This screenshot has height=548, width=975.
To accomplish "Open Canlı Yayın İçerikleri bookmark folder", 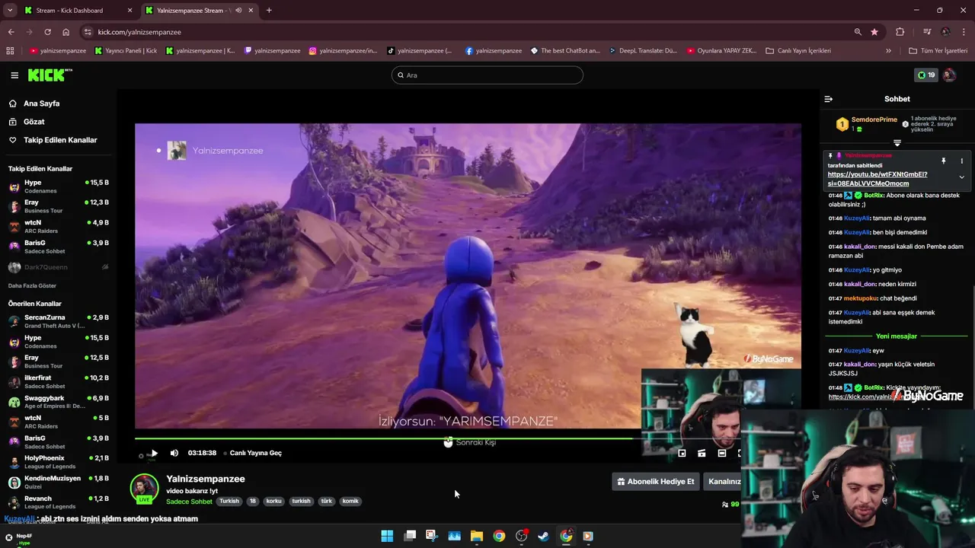I will coord(799,51).
